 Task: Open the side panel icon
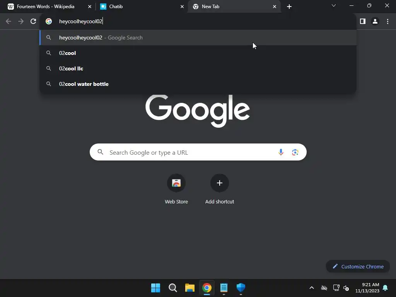point(363,21)
